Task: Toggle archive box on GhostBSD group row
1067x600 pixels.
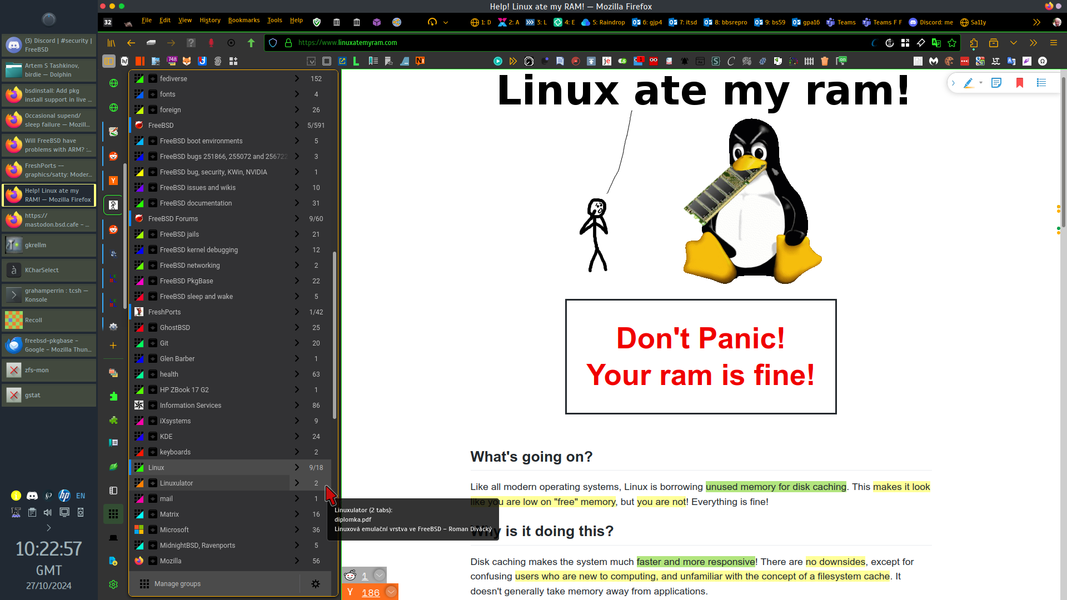Action: coord(153,328)
